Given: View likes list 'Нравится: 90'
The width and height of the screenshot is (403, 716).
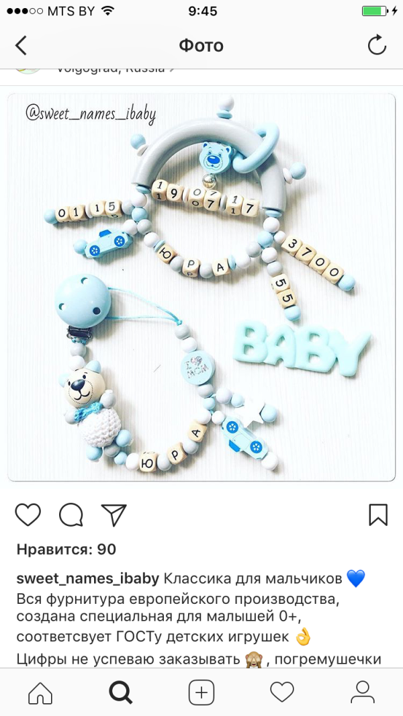Looking at the screenshot, I should click(x=66, y=549).
